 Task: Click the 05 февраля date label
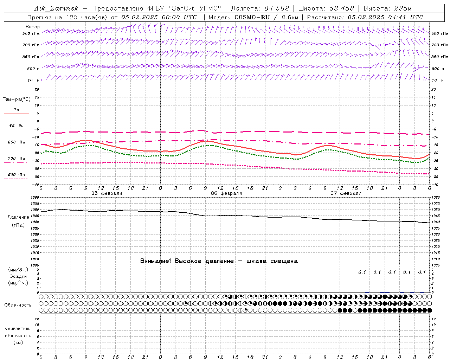click(107, 193)
